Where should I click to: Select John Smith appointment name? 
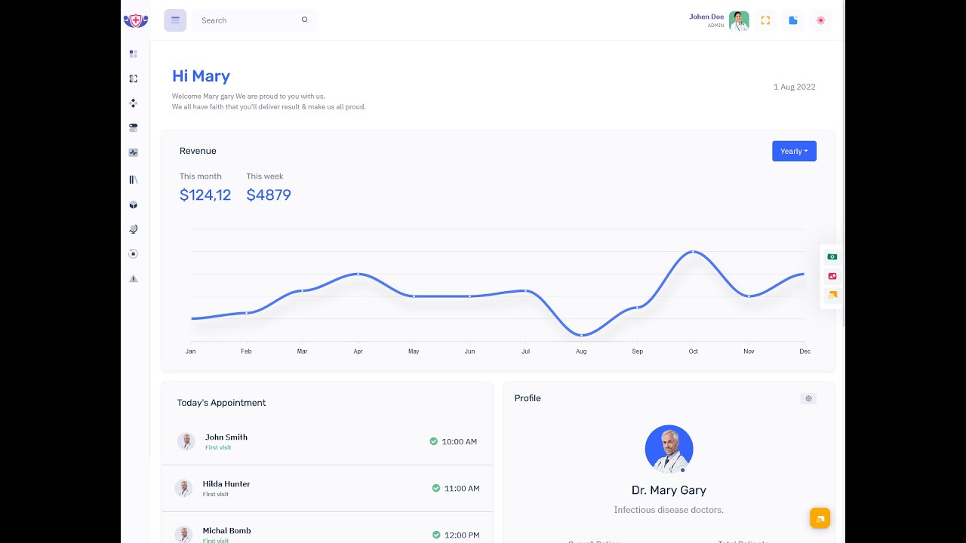point(226,437)
